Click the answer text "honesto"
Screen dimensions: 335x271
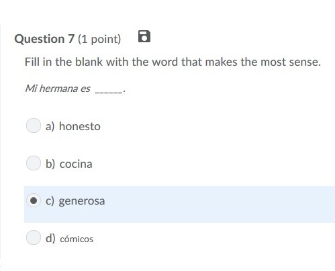[80, 126]
